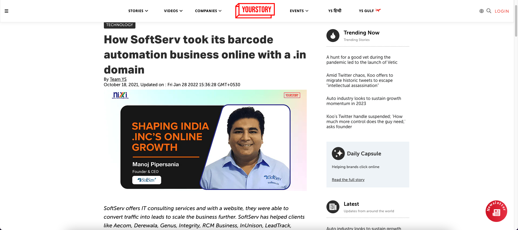Expand the Stories dropdown
This screenshot has width=518, height=230.
tap(138, 11)
